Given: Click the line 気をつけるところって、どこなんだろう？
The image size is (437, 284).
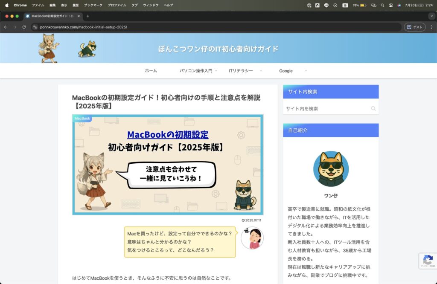Looking at the screenshot, I should point(170,250).
